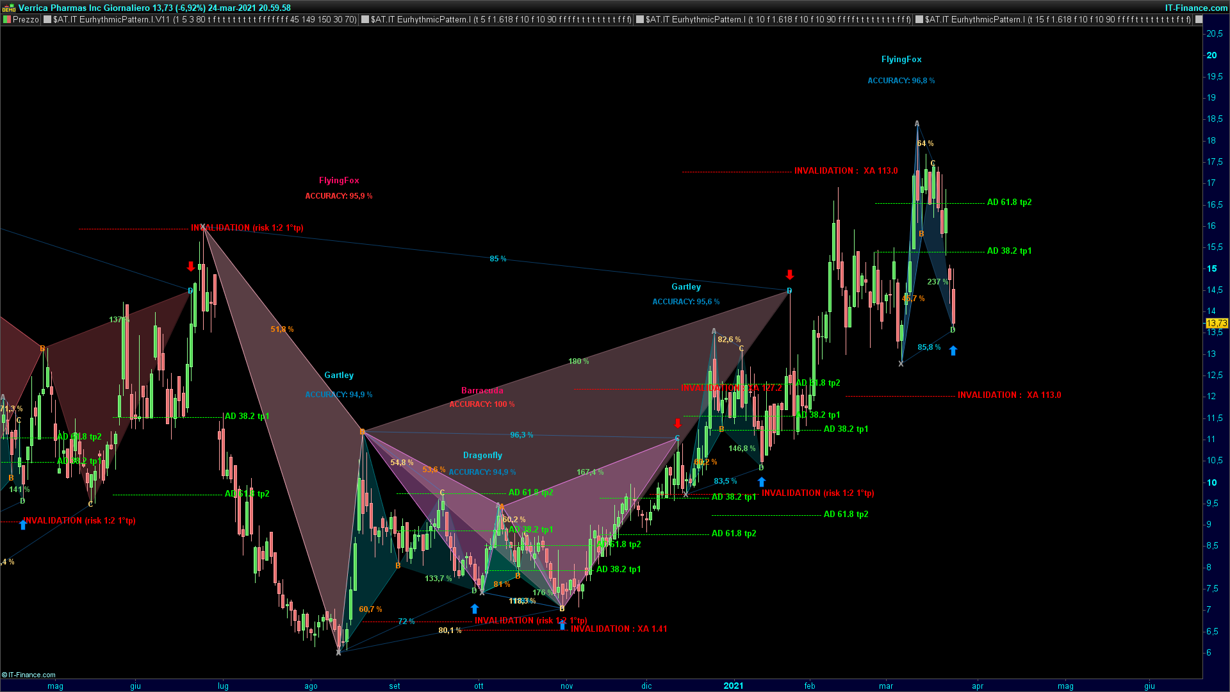Click gray swatch of EurhythmicPattern.I.V11 indicator

(x=47, y=20)
